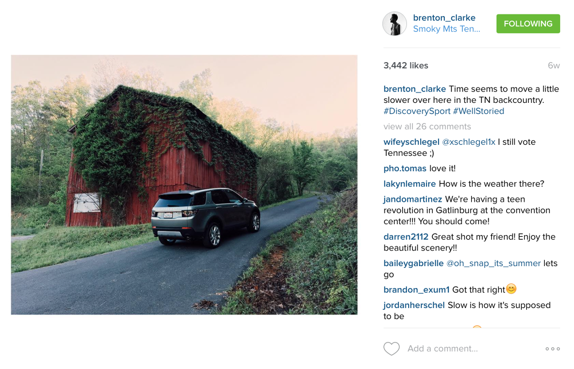
Task: Visit pho.tomas profile
Action: [x=405, y=168]
